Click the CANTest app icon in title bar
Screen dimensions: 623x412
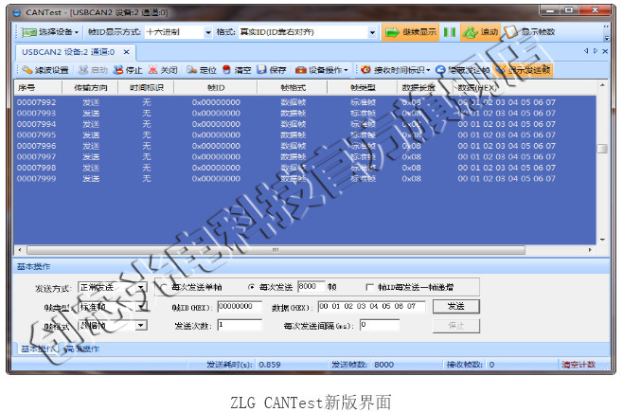click(17, 12)
